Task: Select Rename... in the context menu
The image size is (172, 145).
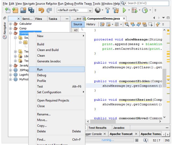Action: coord(57,114)
